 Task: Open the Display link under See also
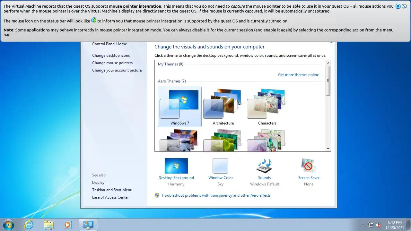[x=98, y=183]
